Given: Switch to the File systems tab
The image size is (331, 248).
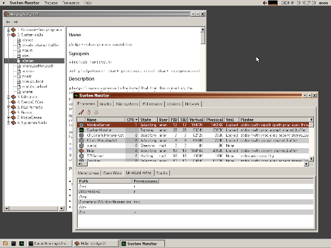Looking at the screenshot, I should (x=127, y=104).
